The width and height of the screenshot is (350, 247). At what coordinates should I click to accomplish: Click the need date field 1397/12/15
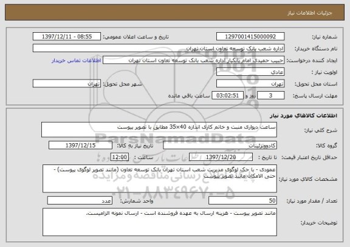(x=80, y=145)
